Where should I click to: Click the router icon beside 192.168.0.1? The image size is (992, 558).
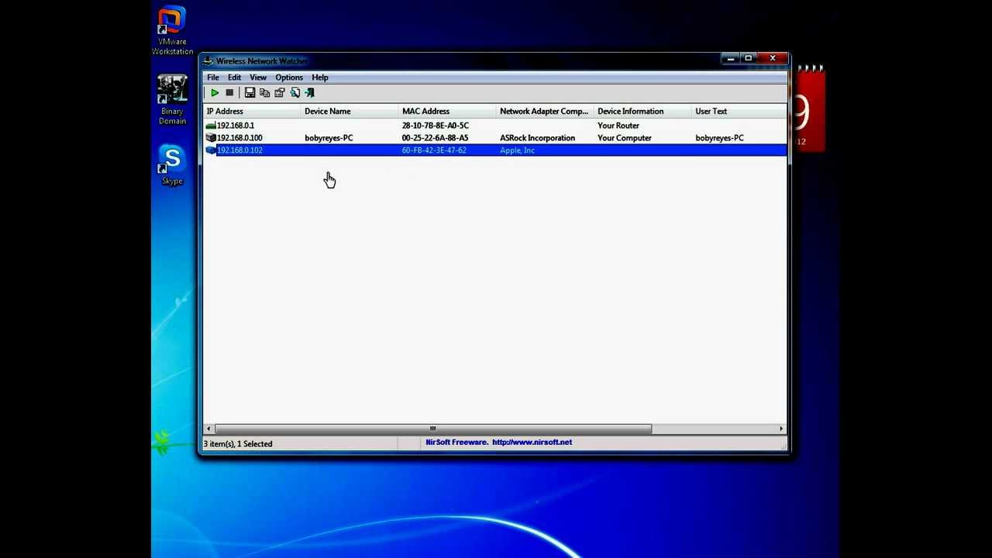point(210,126)
